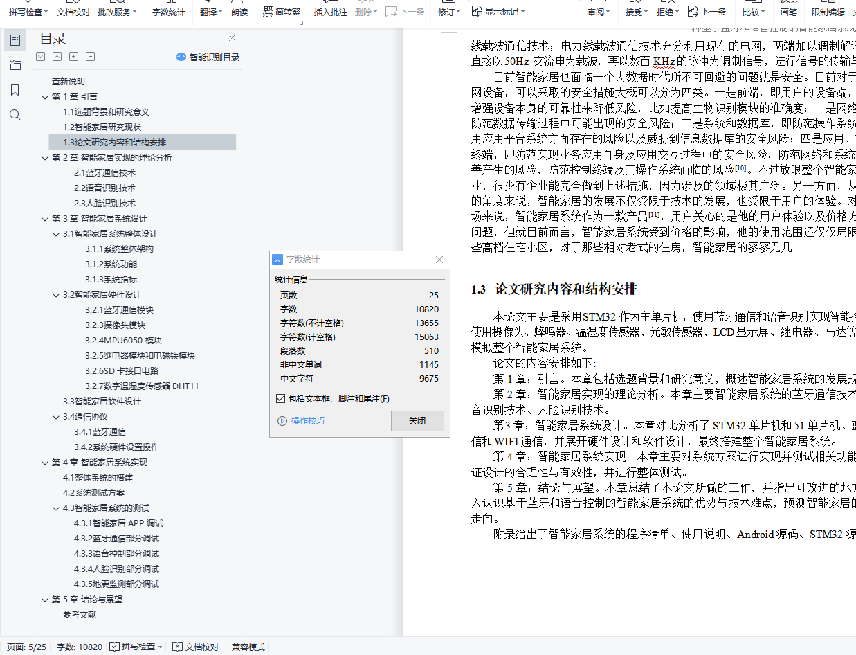The height and width of the screenshot is (655, 856).
Task: Go to 1.2智能家居研究现状 heading
Action: 102,127
